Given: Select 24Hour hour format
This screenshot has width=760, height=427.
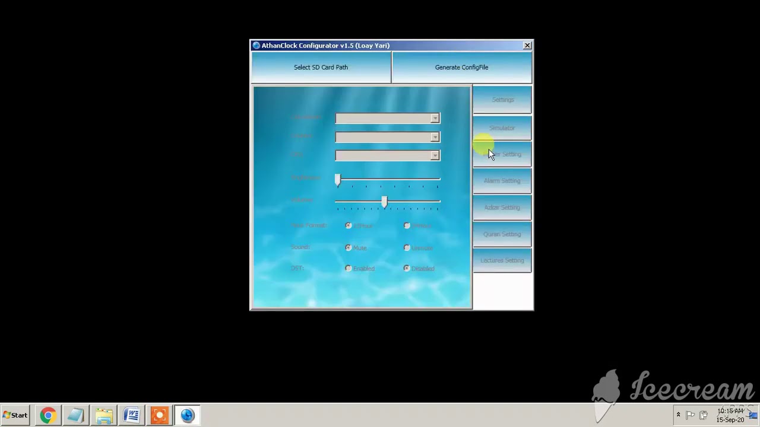Looking at the screenshot, I should click(x=407, y=225).
